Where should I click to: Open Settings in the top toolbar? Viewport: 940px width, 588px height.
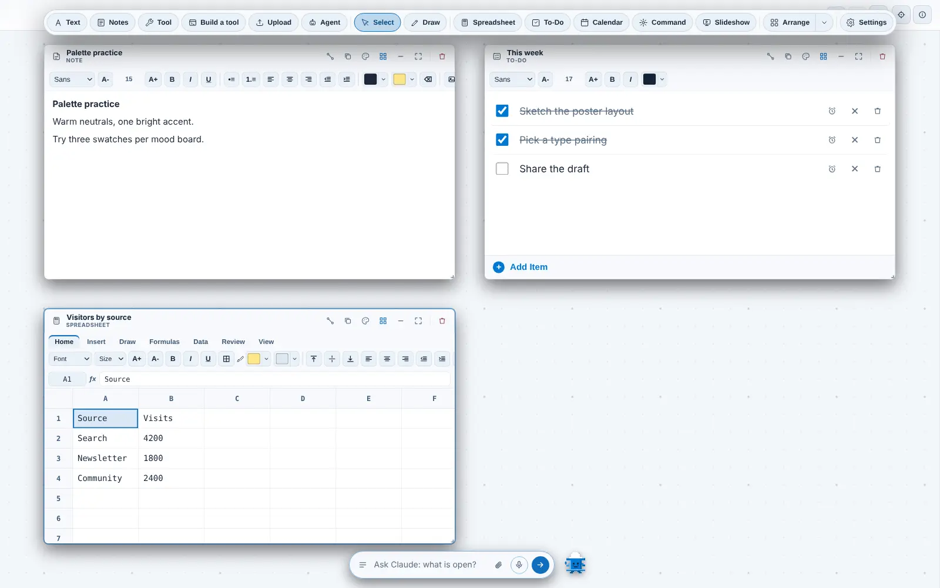point(867,22)
